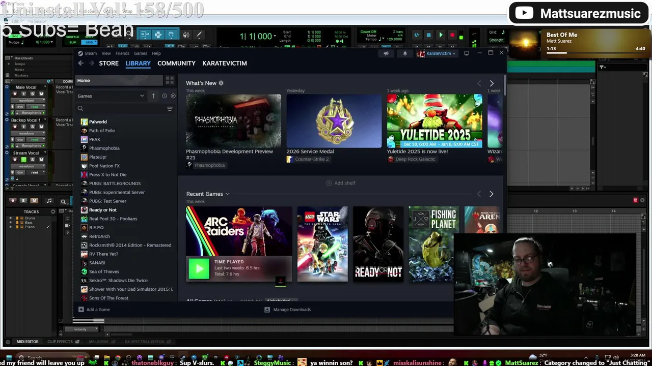This screenshot has height=366, width=652.
Task: Open Yuletide 2025 news thumbnail
Action: (x=434, y=121)
